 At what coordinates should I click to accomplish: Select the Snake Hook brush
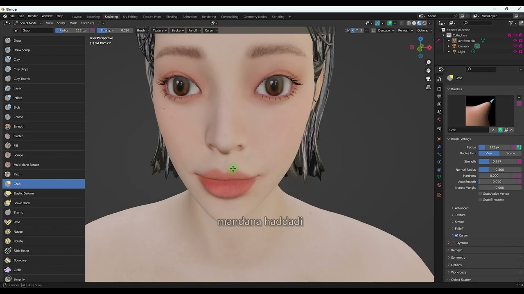(x=43, y=203)
